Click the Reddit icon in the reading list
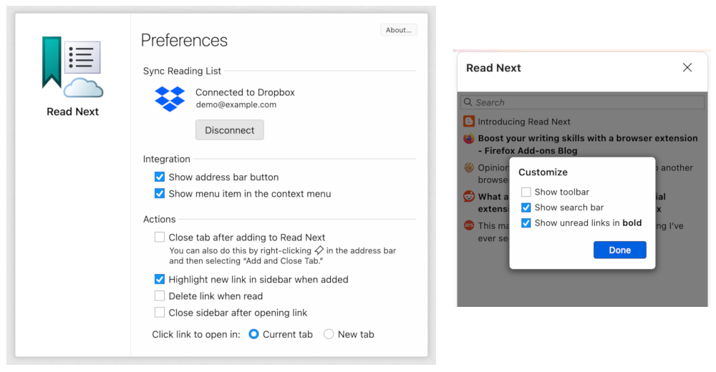This screenshot has height=372, width=716. coord(469,197)
